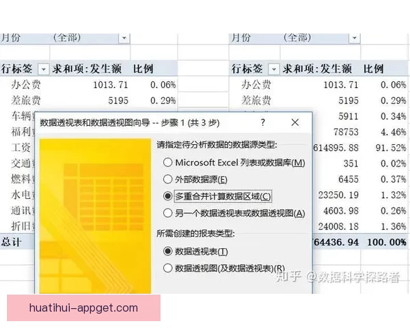The image size is (410, 328).
Task: Open right 月份 filter dropdown
Action: pyautogui.click(x=354, y=38)
